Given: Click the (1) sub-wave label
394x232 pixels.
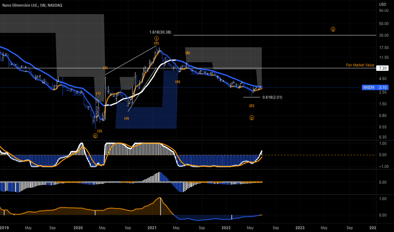Looking at the screenshot, I should tap(98, 94).
